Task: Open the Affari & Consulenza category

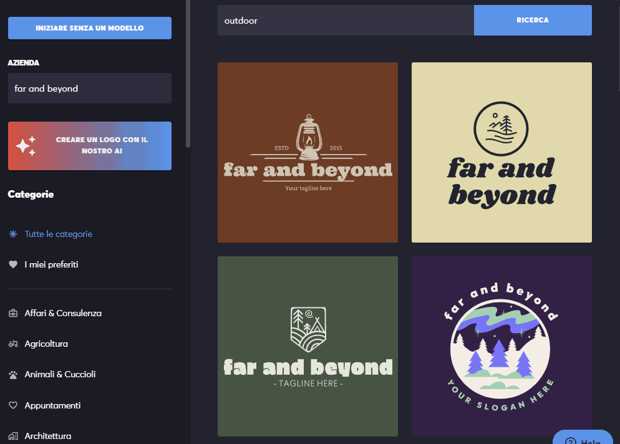Action: coord(63,314)
